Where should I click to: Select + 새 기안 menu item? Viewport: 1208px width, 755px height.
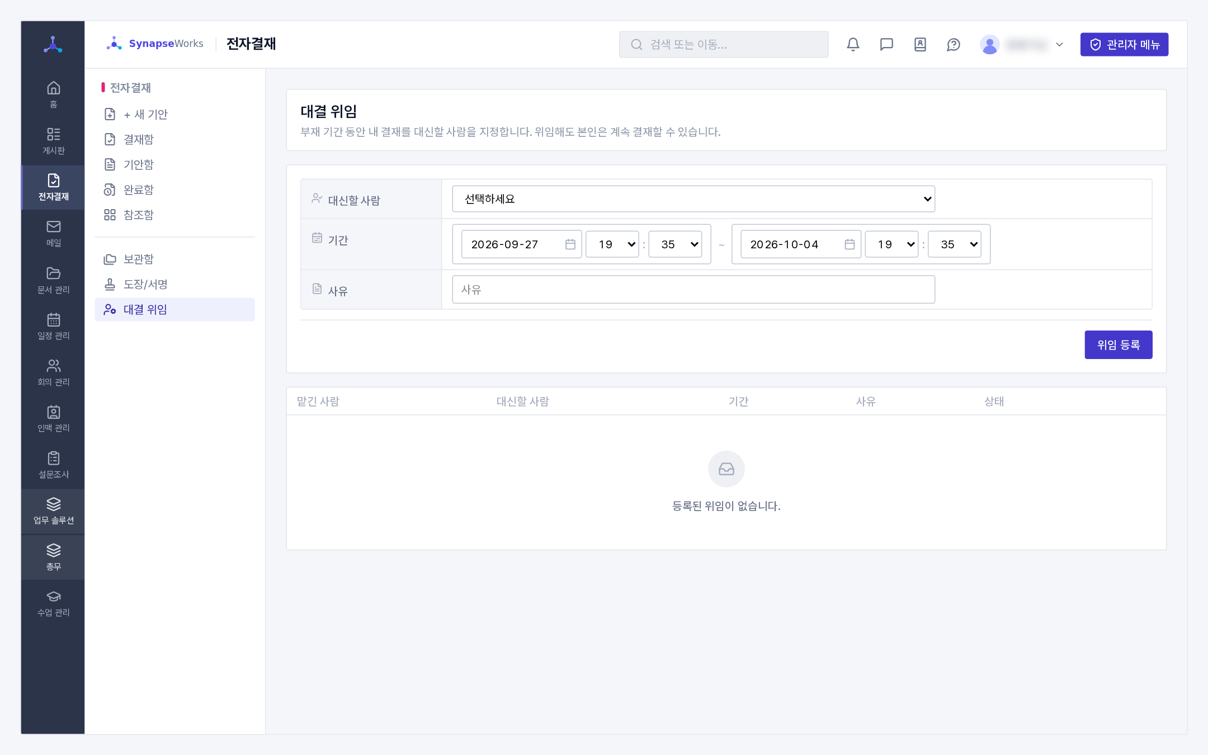coord(174,114)
